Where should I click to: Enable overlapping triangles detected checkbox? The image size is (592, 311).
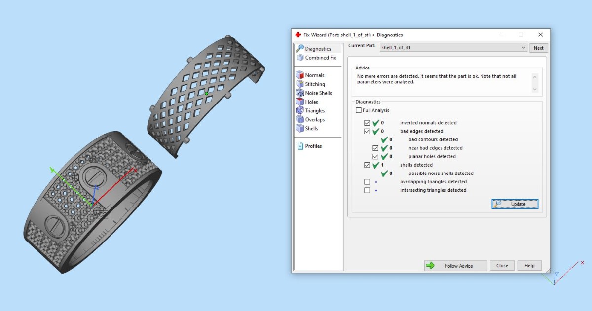tap(367, 182)
